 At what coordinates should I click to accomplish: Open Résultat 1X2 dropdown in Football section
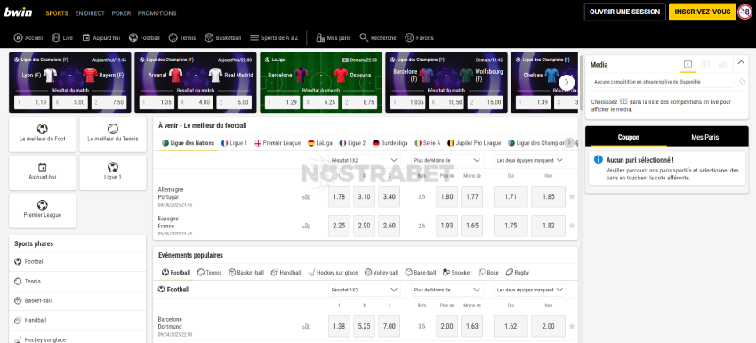coord(365,290)
